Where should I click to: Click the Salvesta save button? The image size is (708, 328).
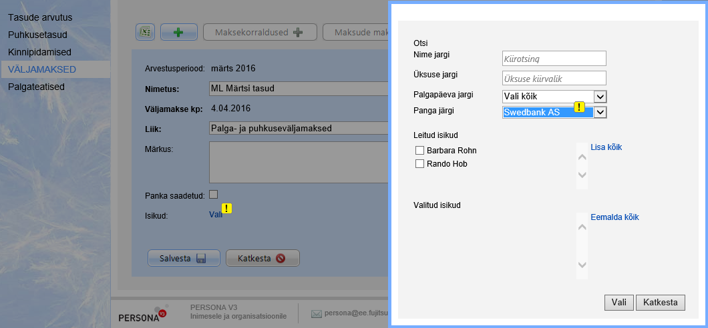coord(184,258)
